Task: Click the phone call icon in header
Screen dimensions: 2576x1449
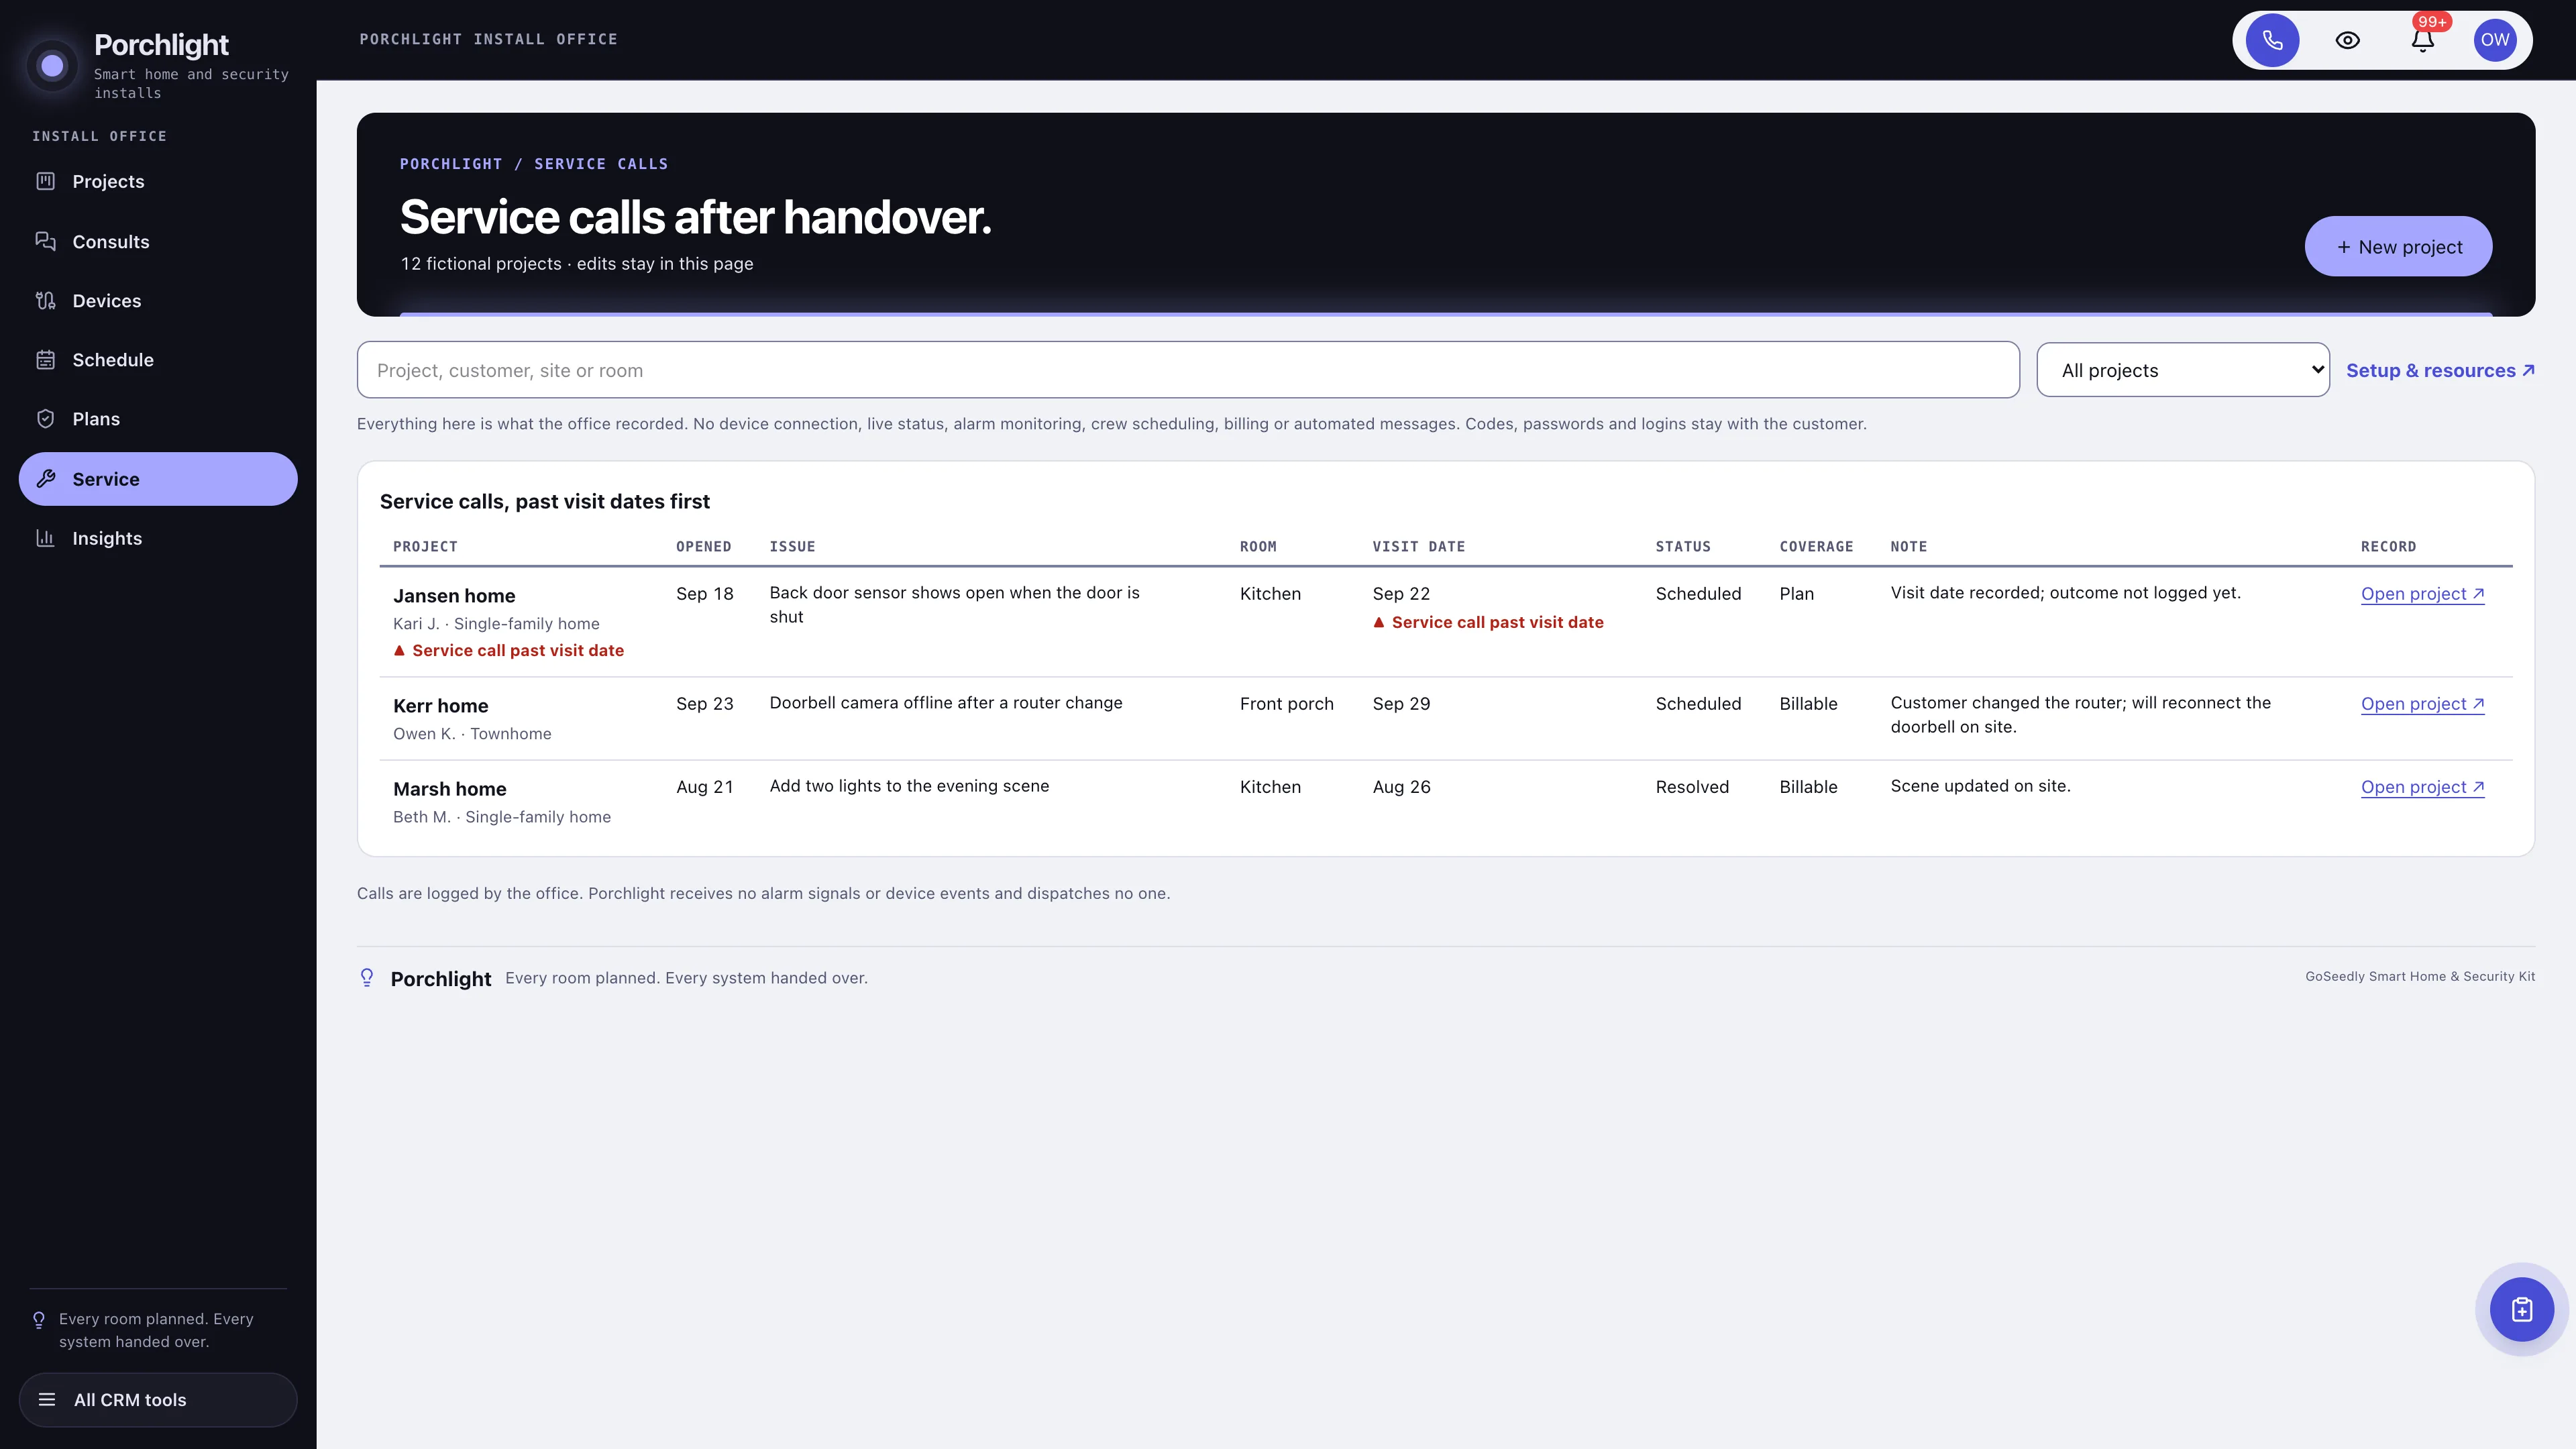Action: tap(2272, 40)
